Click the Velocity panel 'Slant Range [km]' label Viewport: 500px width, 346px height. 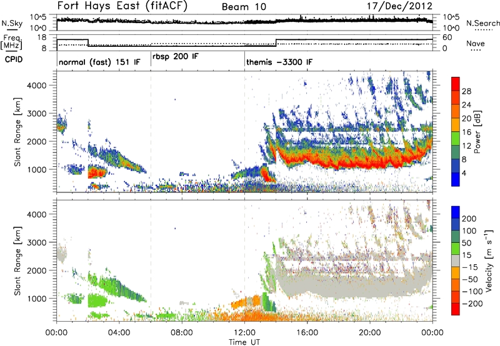tap(17, 261)
